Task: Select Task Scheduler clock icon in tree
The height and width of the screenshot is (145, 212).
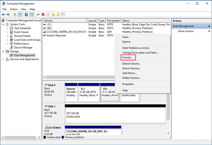Action: point(11,28)
